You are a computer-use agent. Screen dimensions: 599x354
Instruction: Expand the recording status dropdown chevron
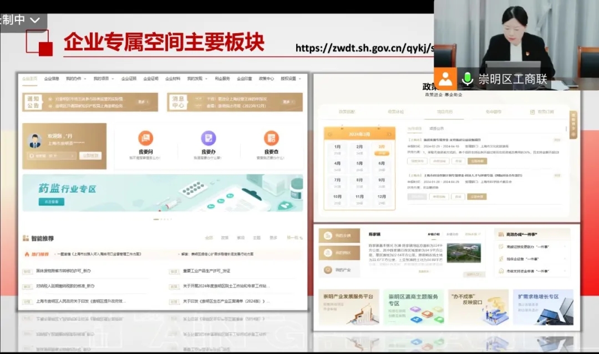[x=35, y=20]
